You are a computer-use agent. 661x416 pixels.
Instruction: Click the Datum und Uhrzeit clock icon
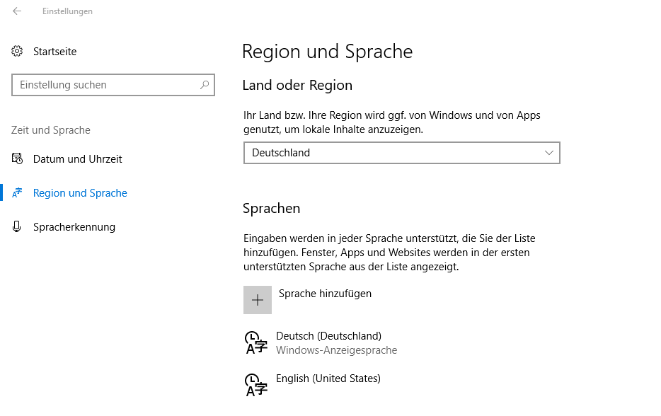(x=17, y=159)
